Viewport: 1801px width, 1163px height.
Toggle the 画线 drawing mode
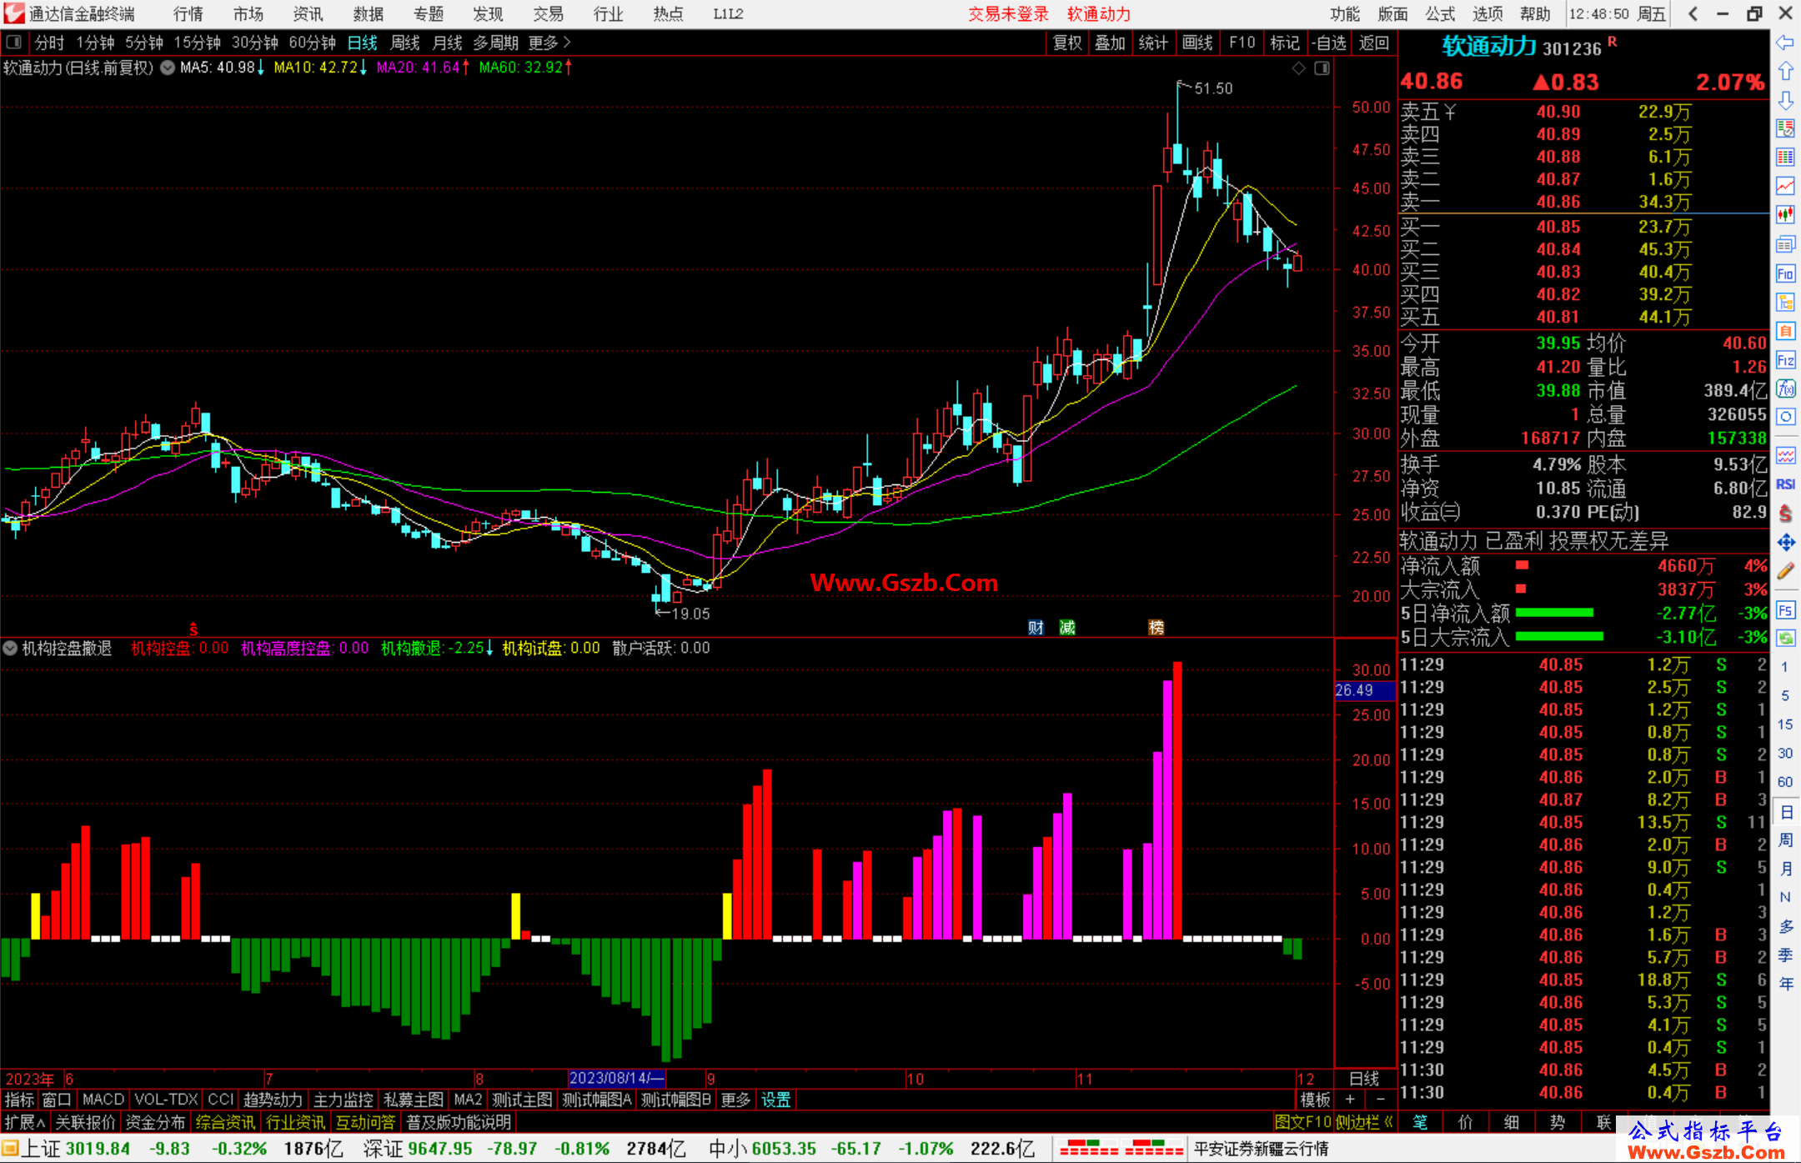click(x=1197, y=43)
